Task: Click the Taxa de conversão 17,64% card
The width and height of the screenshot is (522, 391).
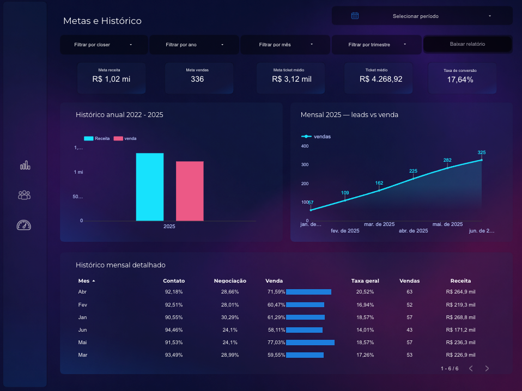Action: 462,78
